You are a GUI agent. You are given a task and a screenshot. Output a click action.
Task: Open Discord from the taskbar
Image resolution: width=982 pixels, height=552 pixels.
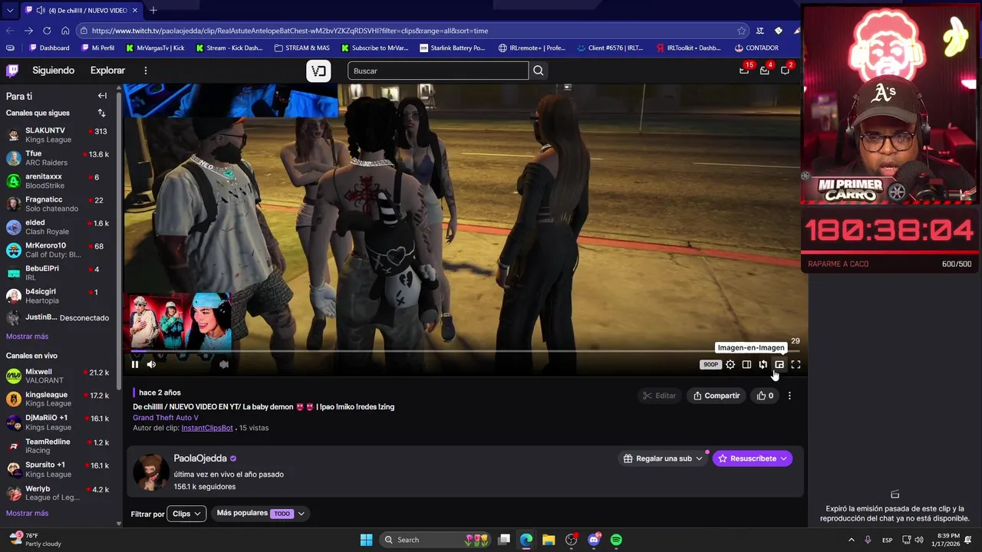coord(594,540)
